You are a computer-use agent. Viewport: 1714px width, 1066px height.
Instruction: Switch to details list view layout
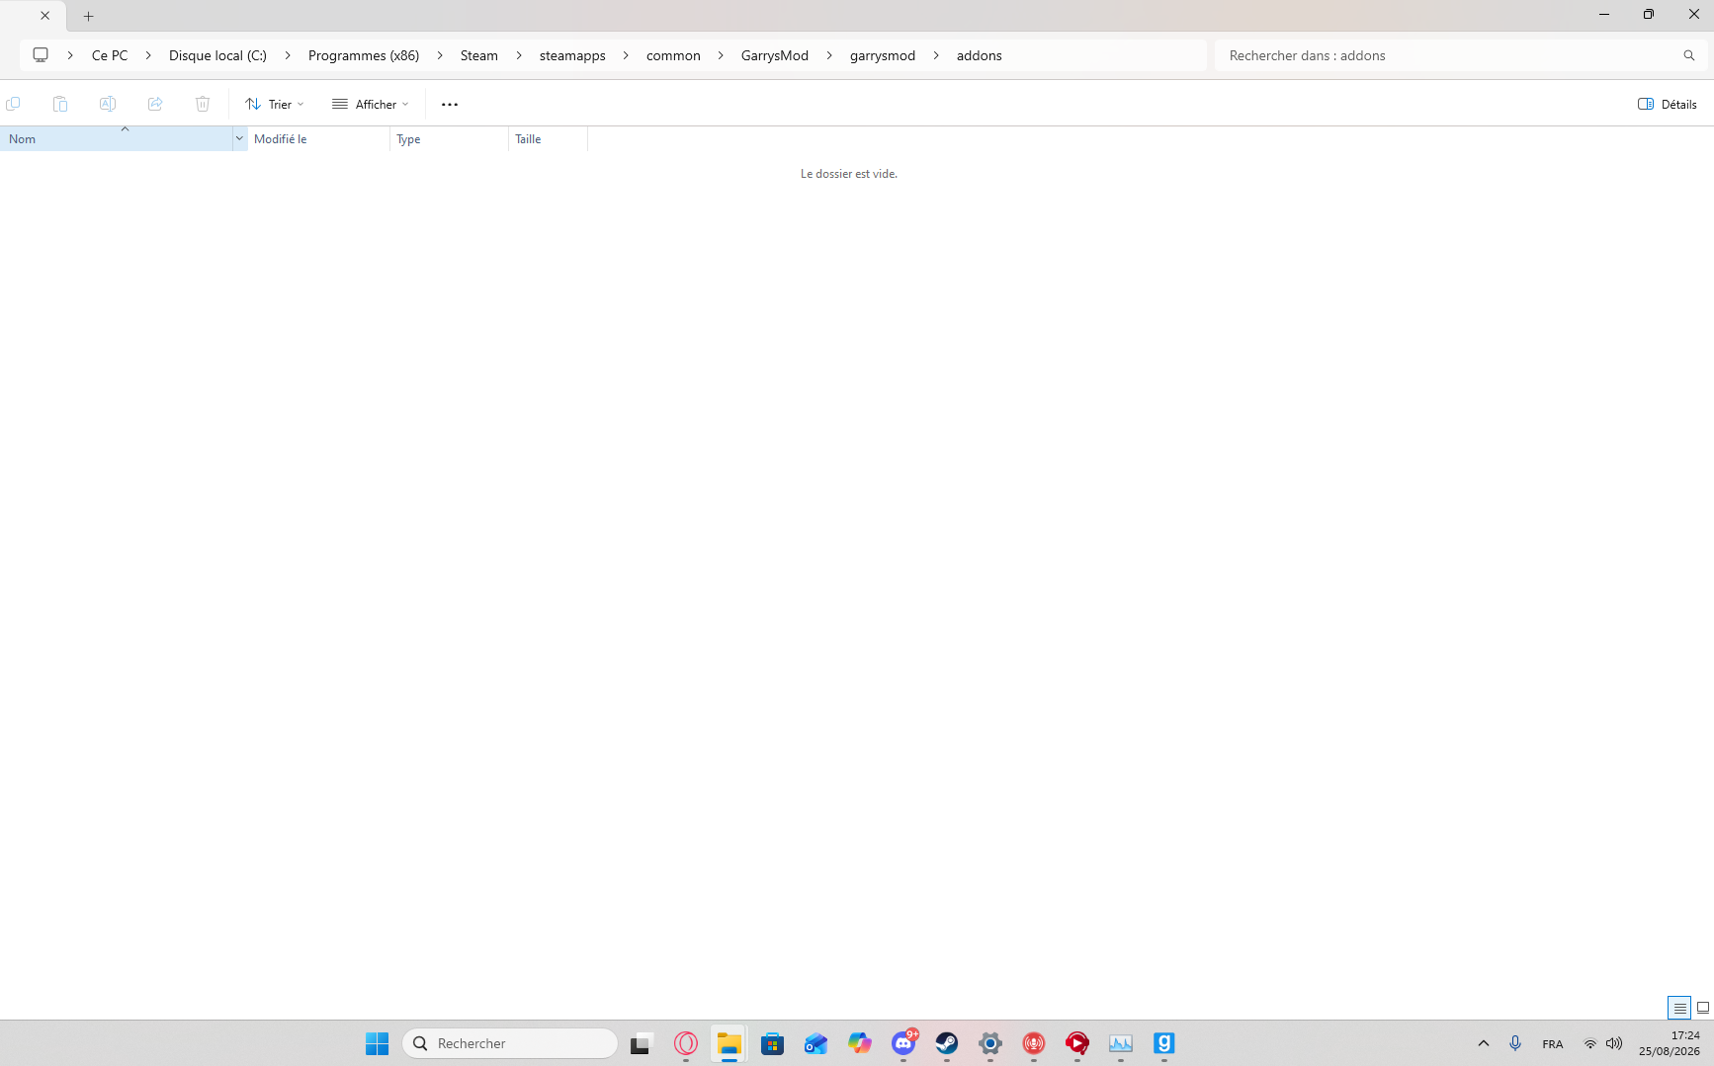pos(1679,1008)
